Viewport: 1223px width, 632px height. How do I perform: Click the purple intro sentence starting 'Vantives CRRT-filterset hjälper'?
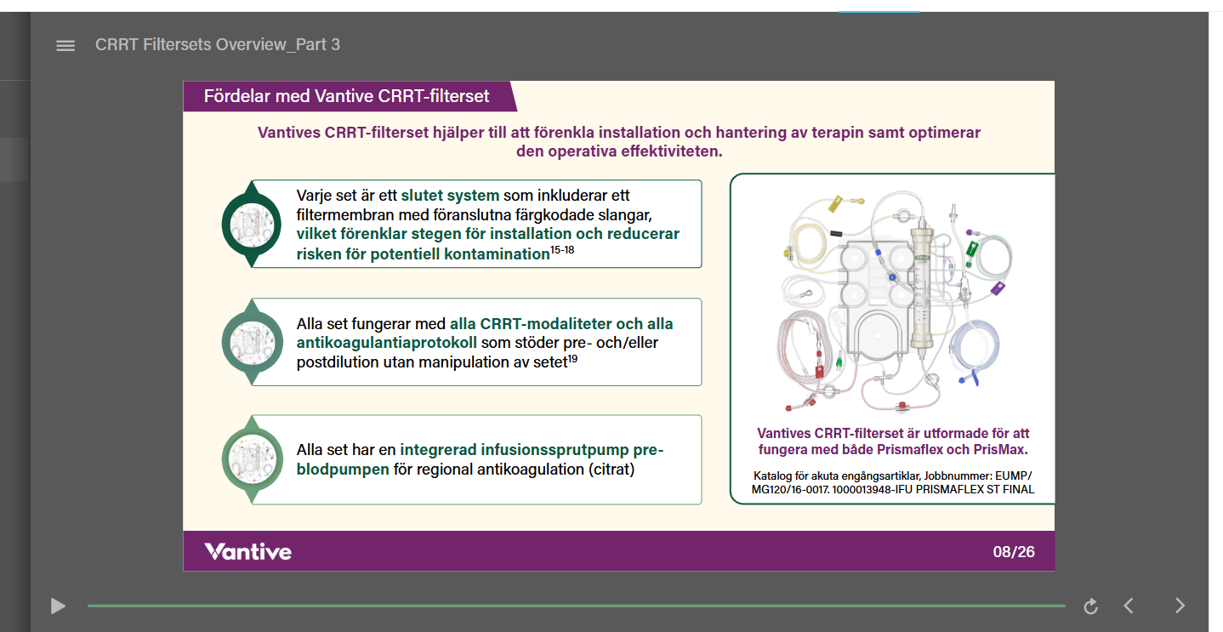pos(619,142)
